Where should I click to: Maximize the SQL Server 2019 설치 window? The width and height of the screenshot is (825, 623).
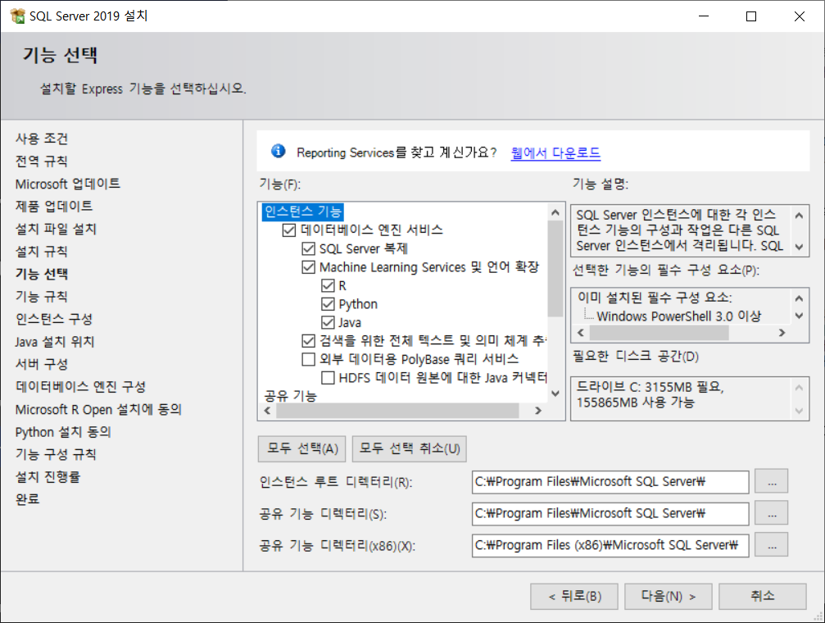click(751, 16)
